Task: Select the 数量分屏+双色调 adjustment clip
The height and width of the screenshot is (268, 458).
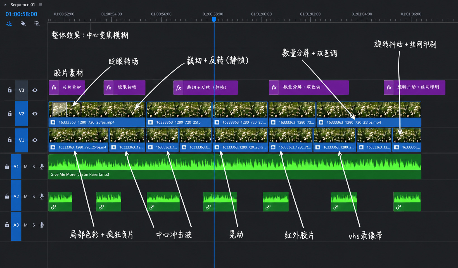Action: coord(309,87)
